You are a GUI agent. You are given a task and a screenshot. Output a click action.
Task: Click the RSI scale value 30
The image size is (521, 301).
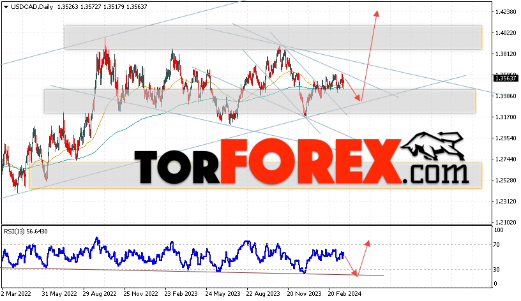click(x=496, y=270)
